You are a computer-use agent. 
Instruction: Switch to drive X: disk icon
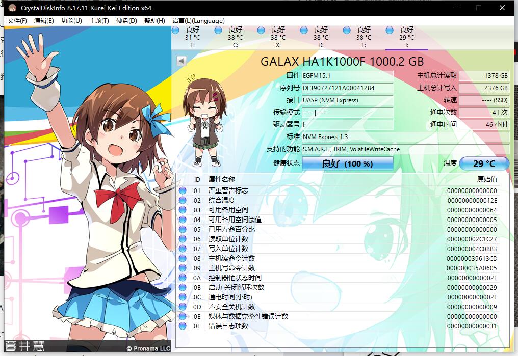click(261, 31)
